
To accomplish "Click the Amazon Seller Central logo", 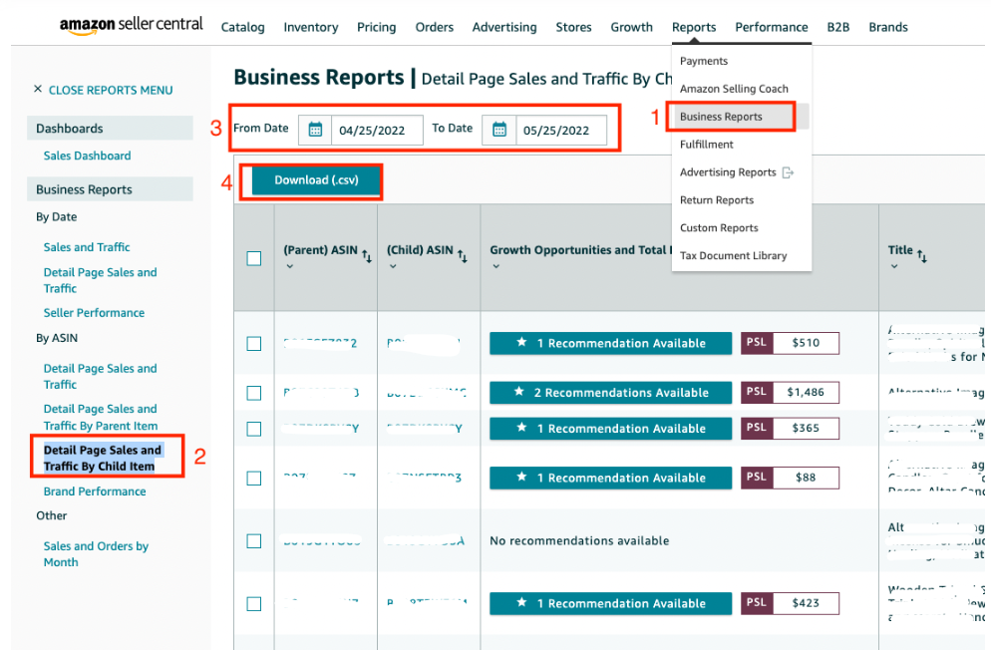I will pyautogui.click(x=132, y=25).
